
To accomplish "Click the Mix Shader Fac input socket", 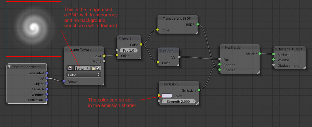I will (x=220, y=59).
